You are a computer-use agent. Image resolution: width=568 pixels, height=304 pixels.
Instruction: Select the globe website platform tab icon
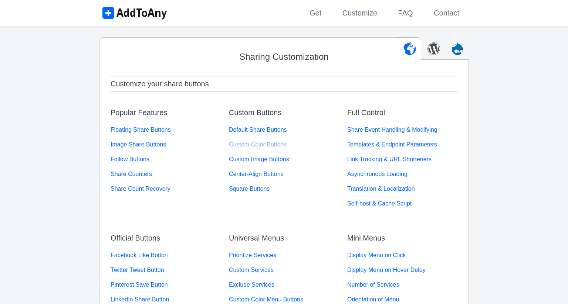click(x=410, y=49)
